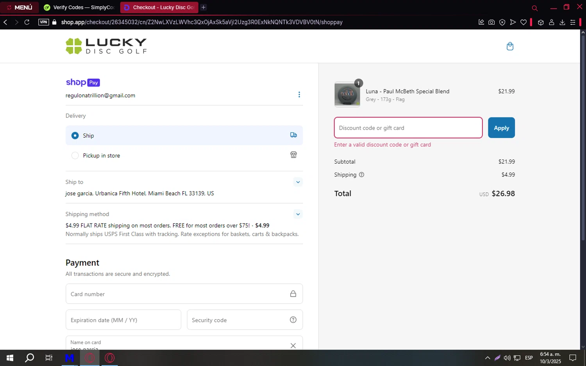This screenshot has height=366, width=586.
Task: Toggle the VPN badge in address bar
Action: click(x=43, y=22)
